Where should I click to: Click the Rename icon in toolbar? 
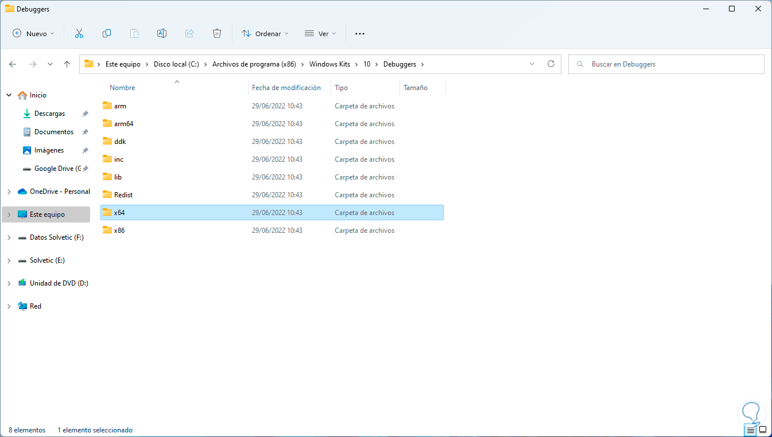click(x=162, y=34)
